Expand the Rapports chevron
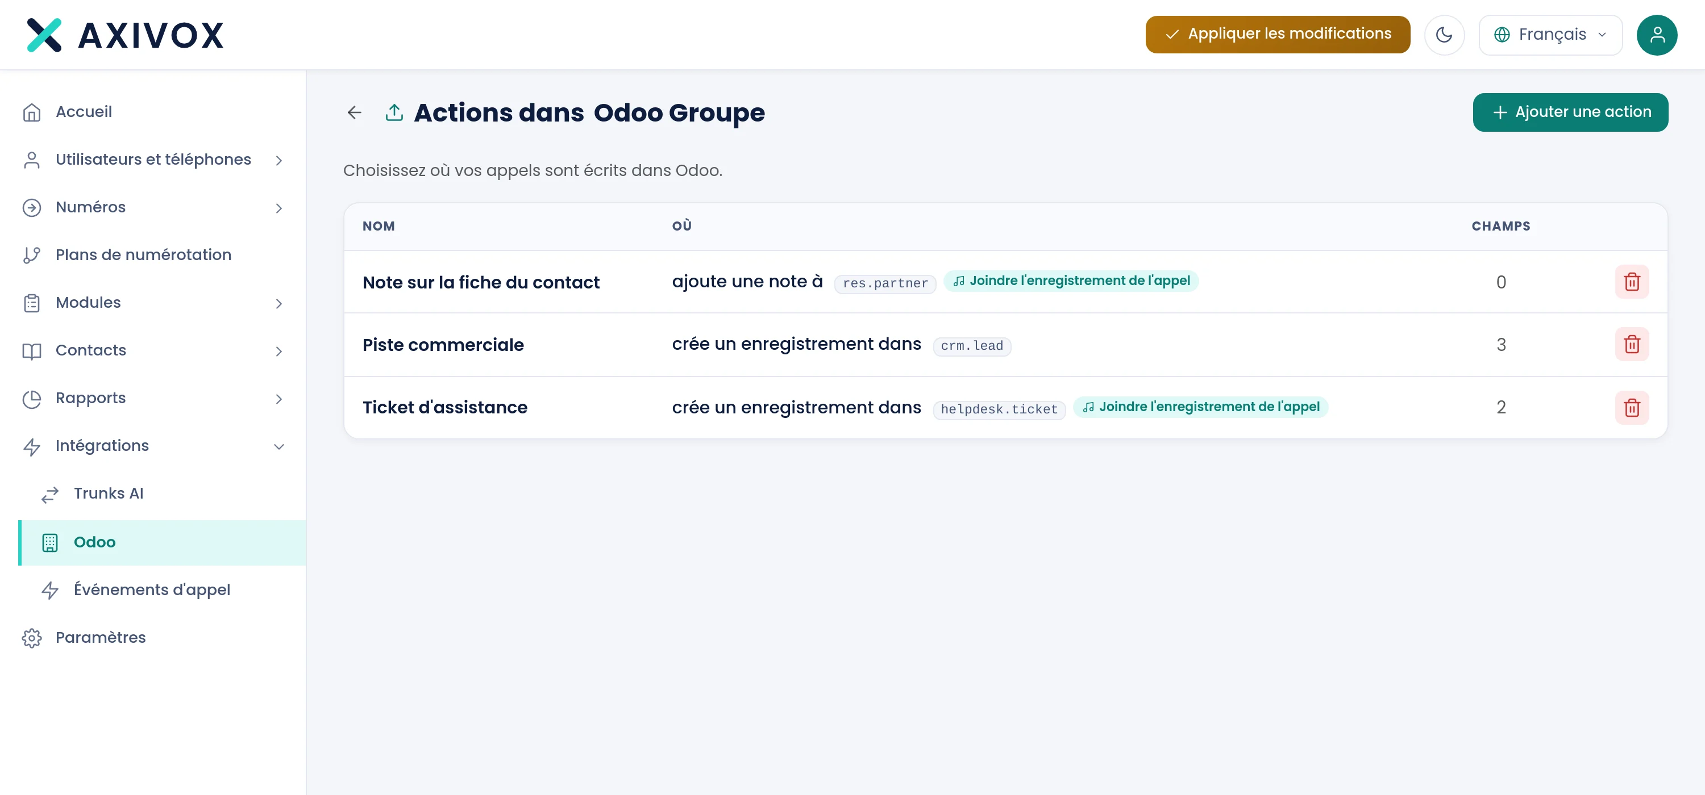Screen dimensions: 1705x795 (278, 398)
